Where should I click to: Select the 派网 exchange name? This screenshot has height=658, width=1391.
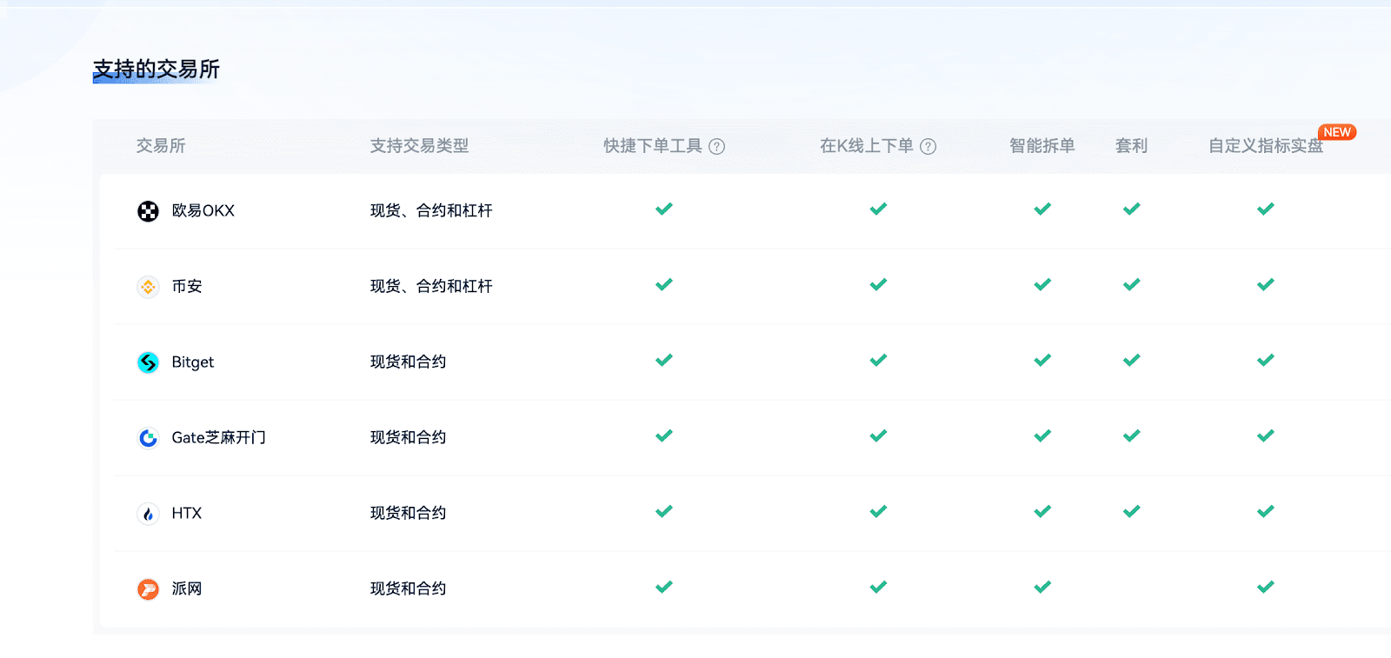187,589
